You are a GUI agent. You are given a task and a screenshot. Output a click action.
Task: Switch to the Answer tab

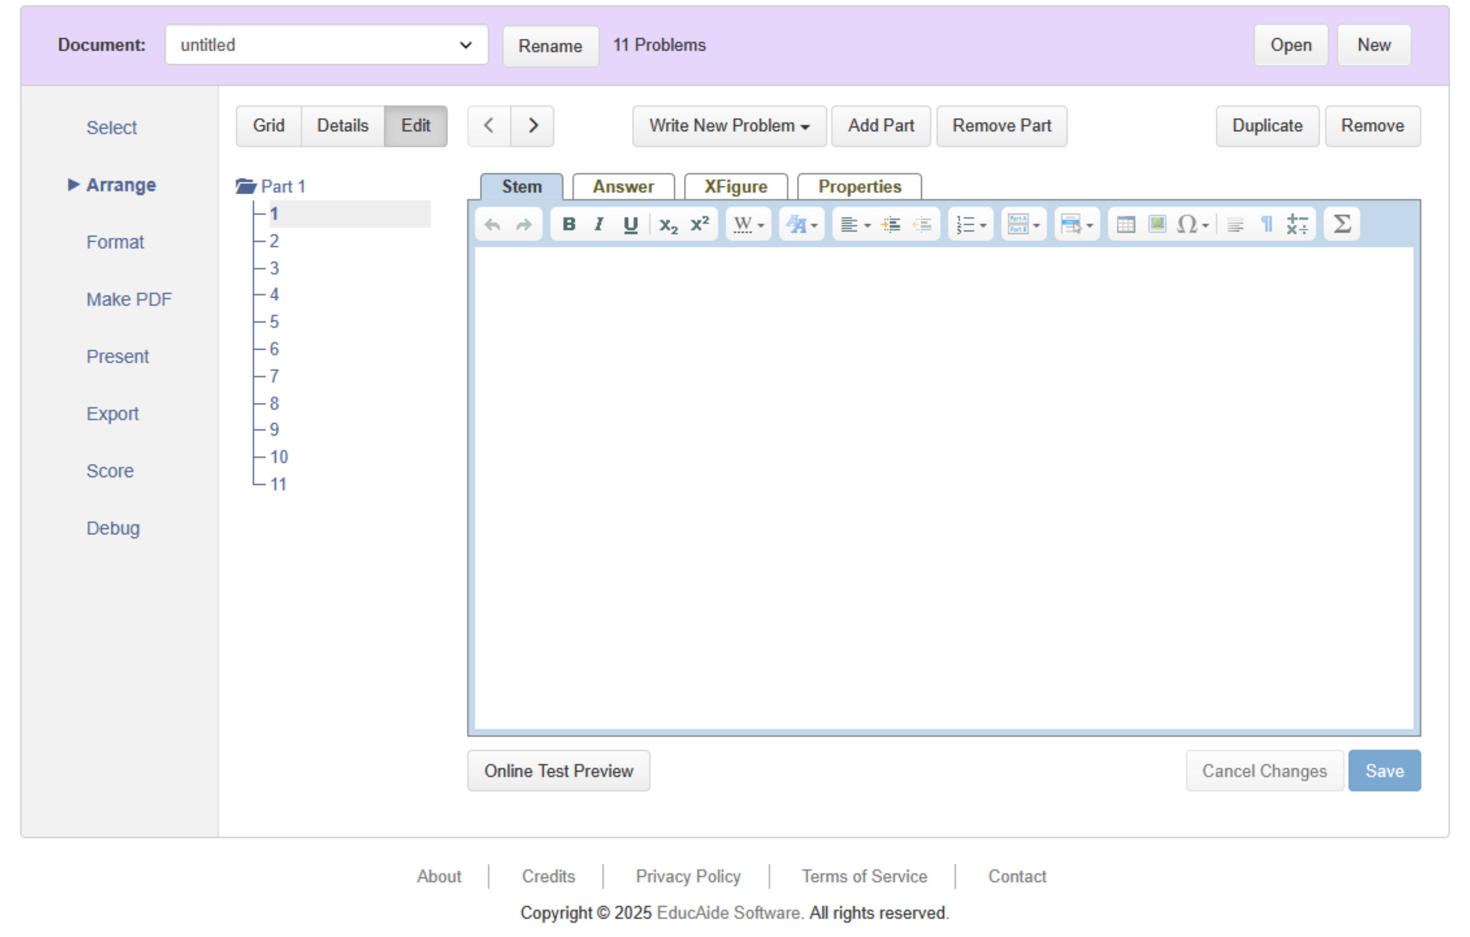tap(623, 187)
